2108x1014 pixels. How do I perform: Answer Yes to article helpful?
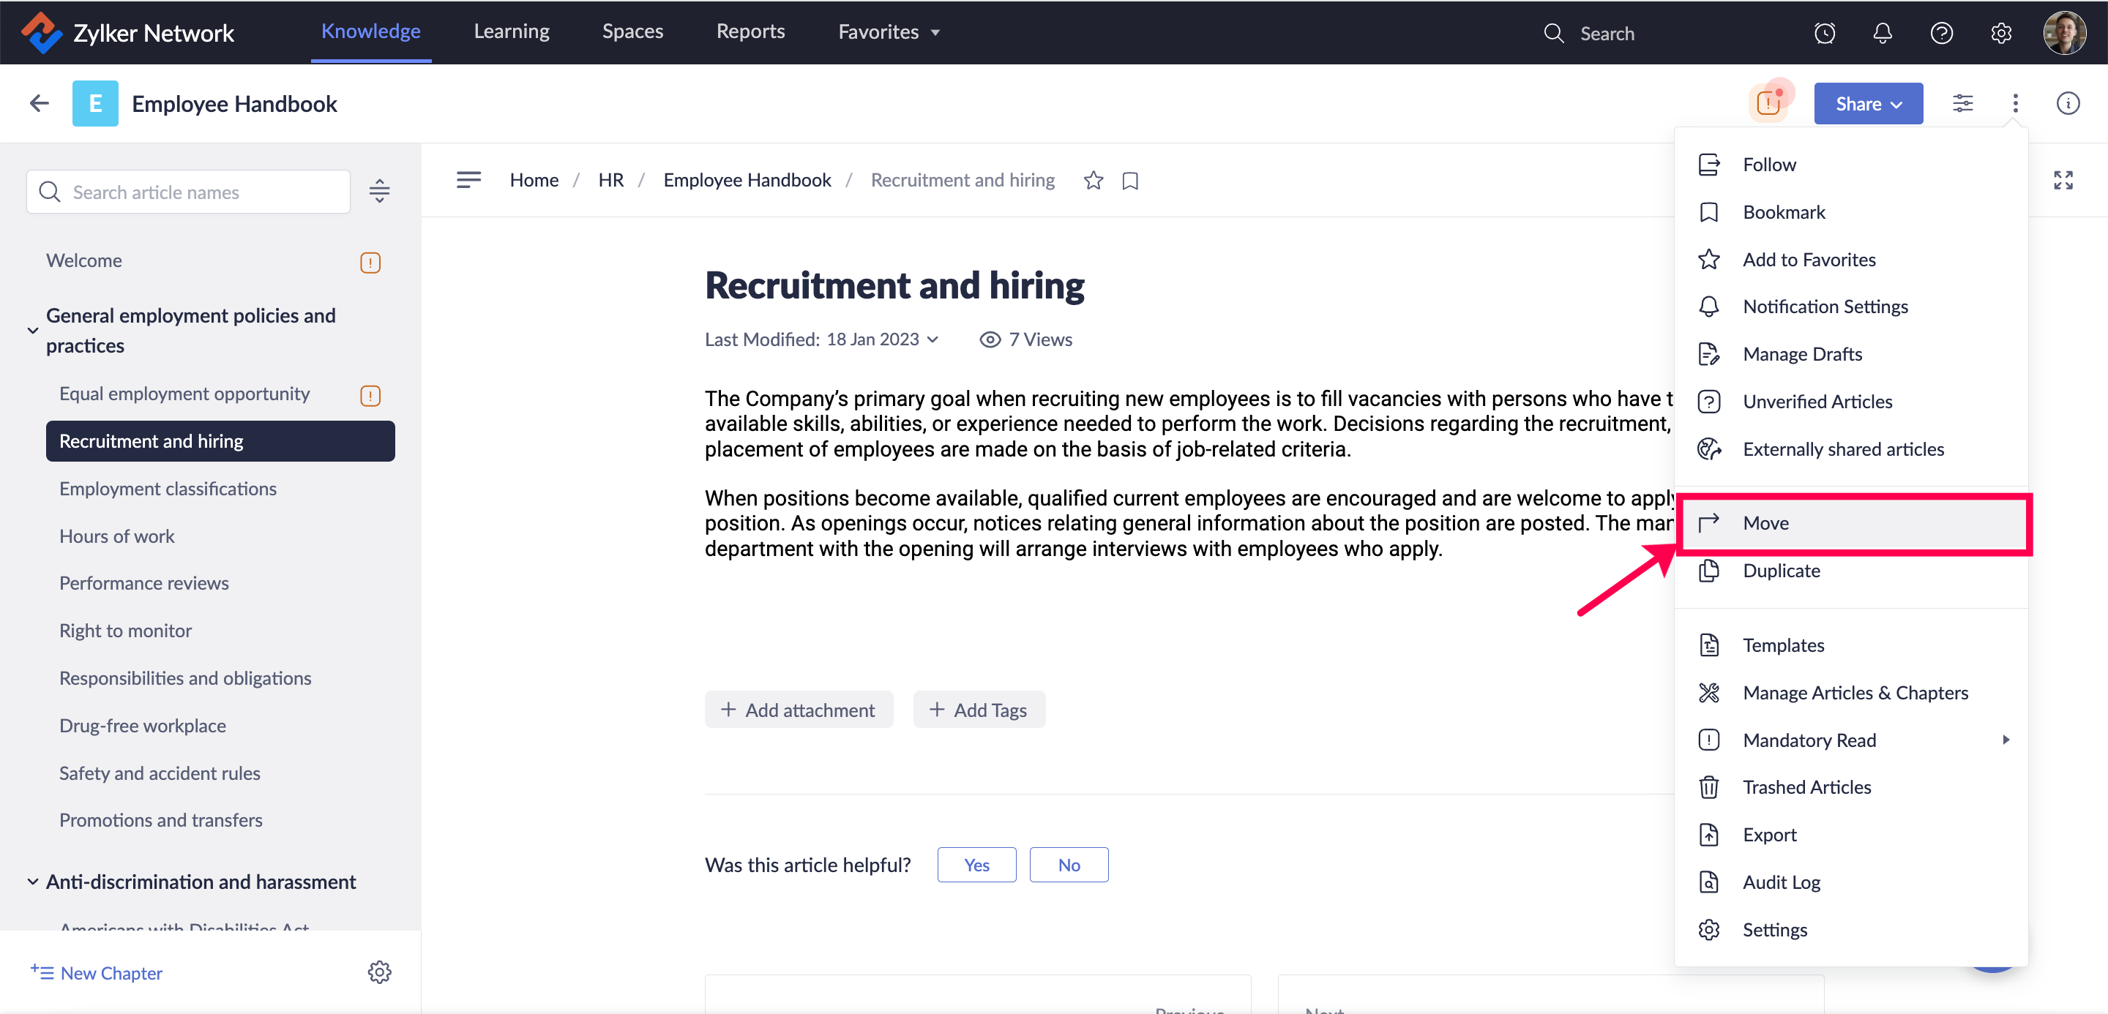(x=976, y=864)
